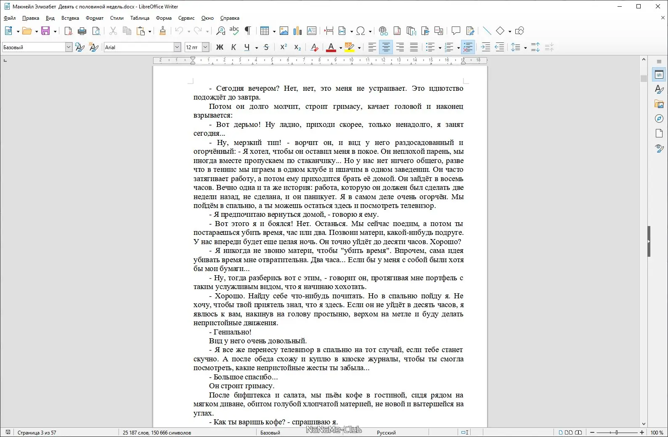Screen dimensions: 668x437
Task: Open the line spacing dropdown arrow
Action: click(525, 48)
